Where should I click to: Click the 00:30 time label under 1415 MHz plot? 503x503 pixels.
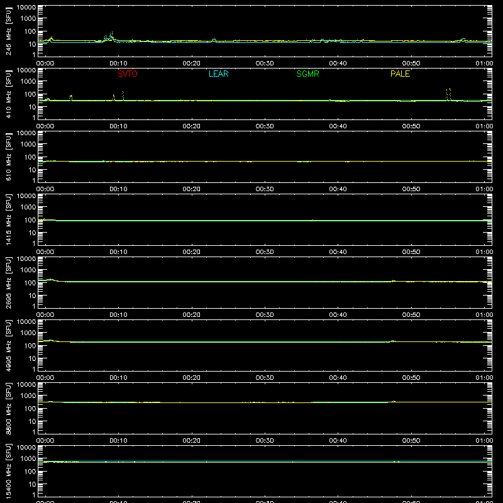point(265,252)
